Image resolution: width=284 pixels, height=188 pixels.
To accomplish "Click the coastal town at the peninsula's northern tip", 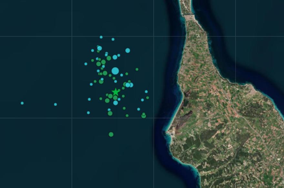I will tap(188, 14).
